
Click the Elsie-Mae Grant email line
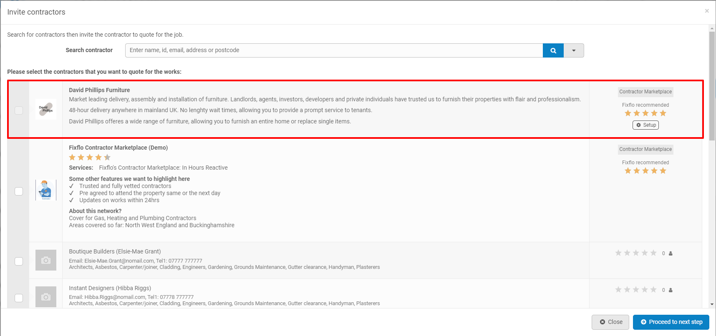(136, 261)
